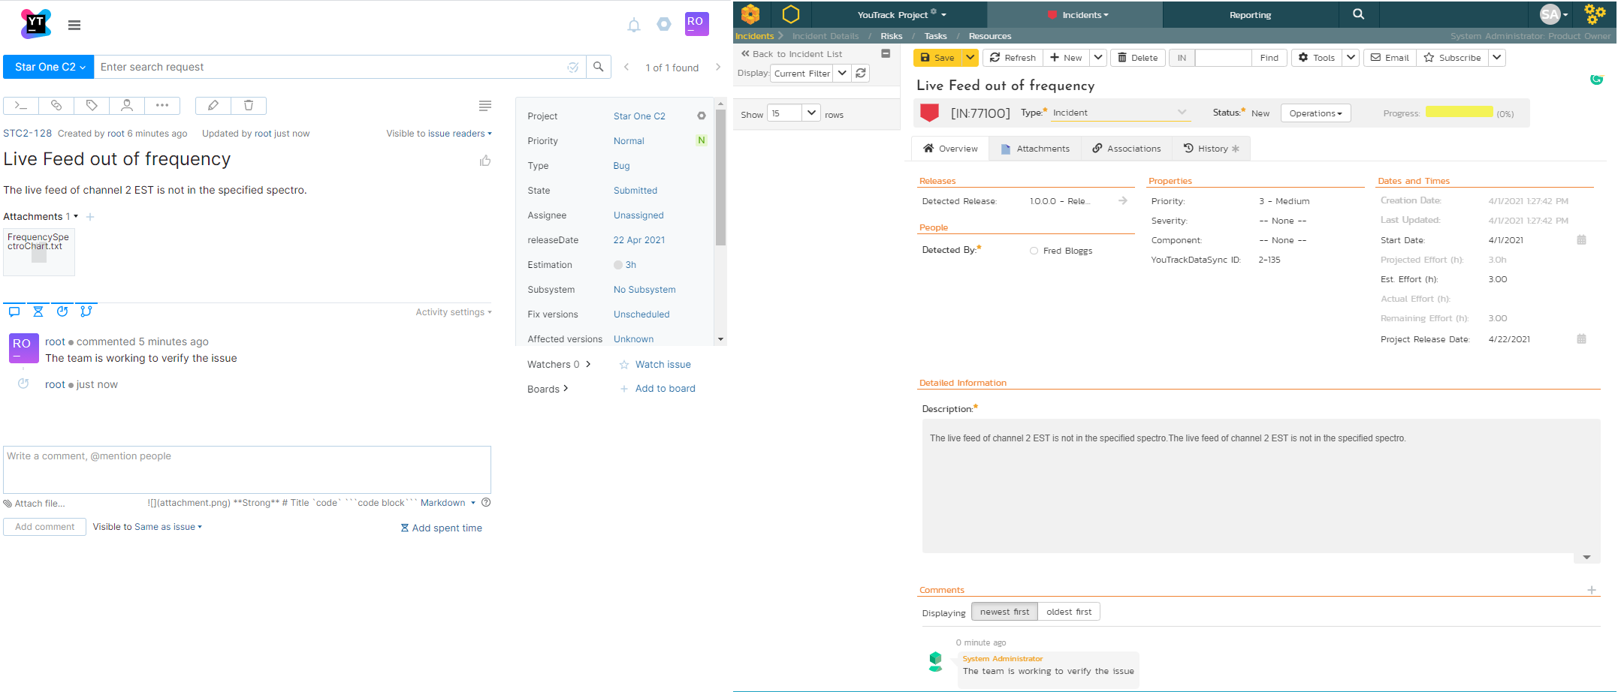Click the Star One C2 project settings icon
Viewport: 1618px width, 692px height.
[702, 116]
